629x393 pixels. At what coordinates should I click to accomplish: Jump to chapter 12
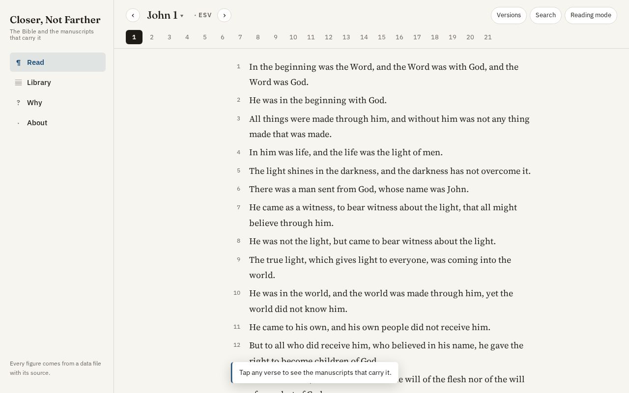point(329,37)
